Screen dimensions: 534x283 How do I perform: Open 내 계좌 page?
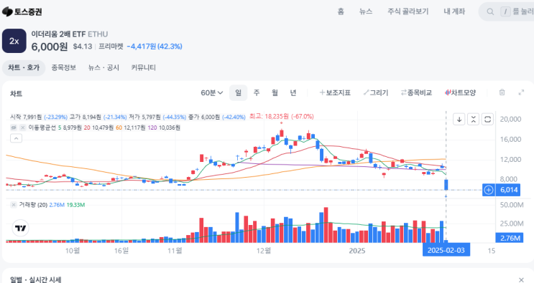point(454,11)
